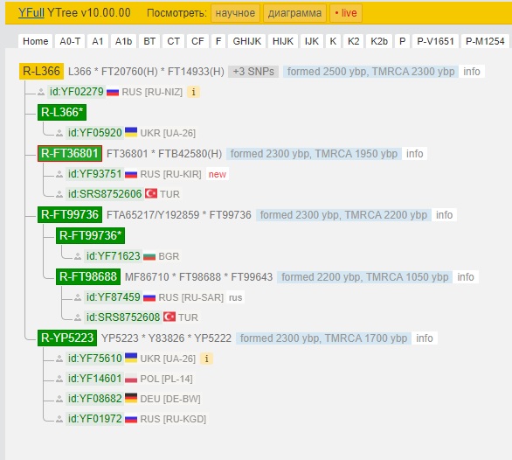Open info link for R-FT99736
The width and height of the screenshot is (512, 460).
pyautogui.click(x=444, y=215)
